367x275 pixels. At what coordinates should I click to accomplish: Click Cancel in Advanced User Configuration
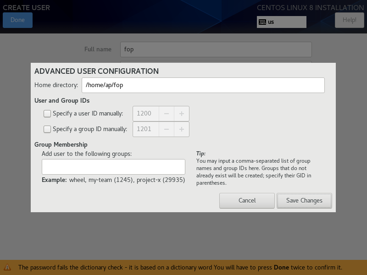coord(247,201)
